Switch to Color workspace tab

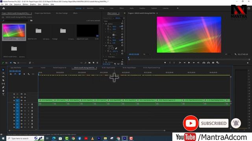pyautogui.click(x=111, y=8)
